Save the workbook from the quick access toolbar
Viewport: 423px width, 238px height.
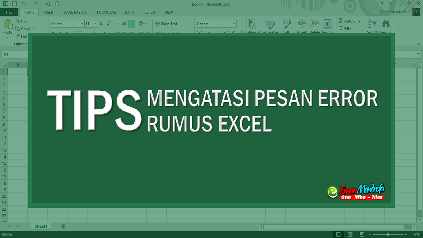tap(15, 4)
